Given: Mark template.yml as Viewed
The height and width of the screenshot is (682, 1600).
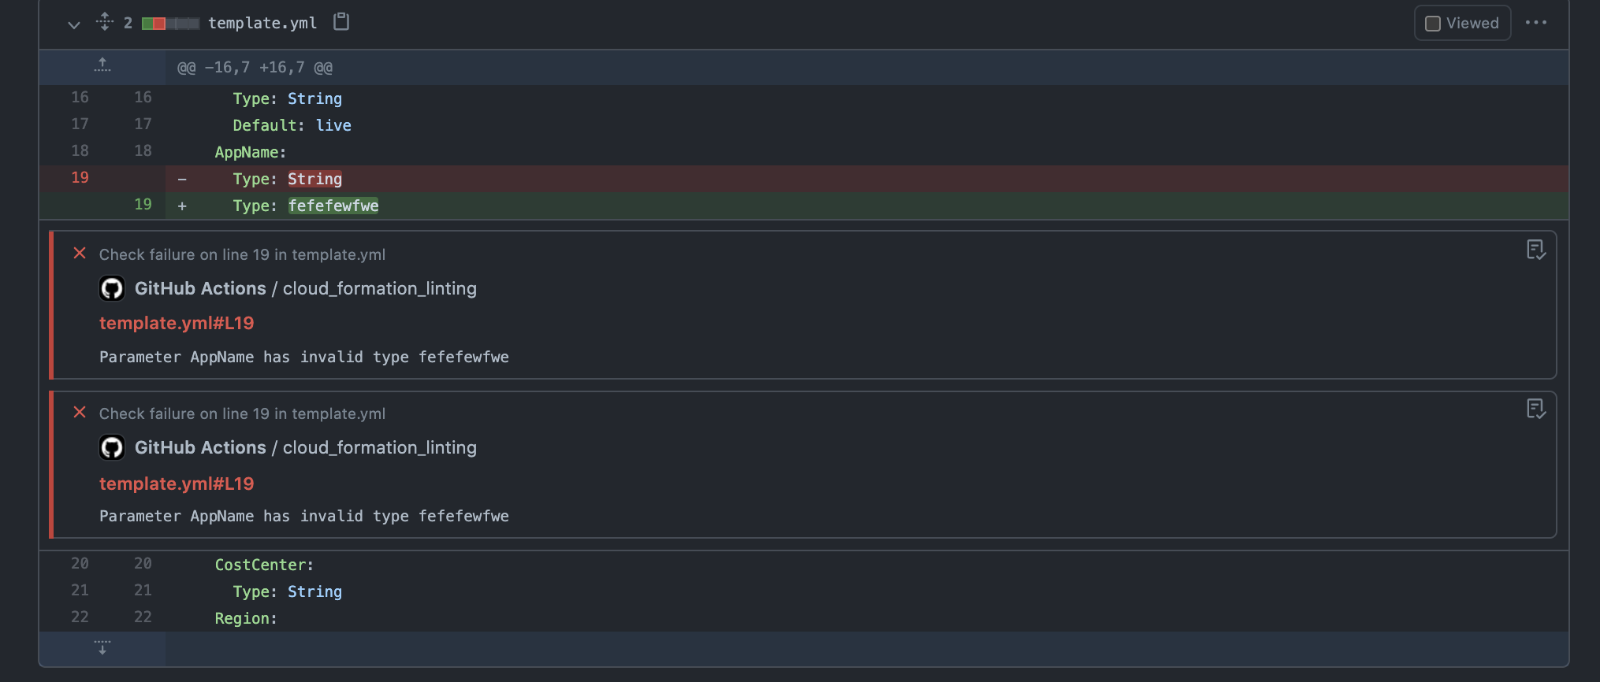Looking at the screenshot, I should (1461, 24).
